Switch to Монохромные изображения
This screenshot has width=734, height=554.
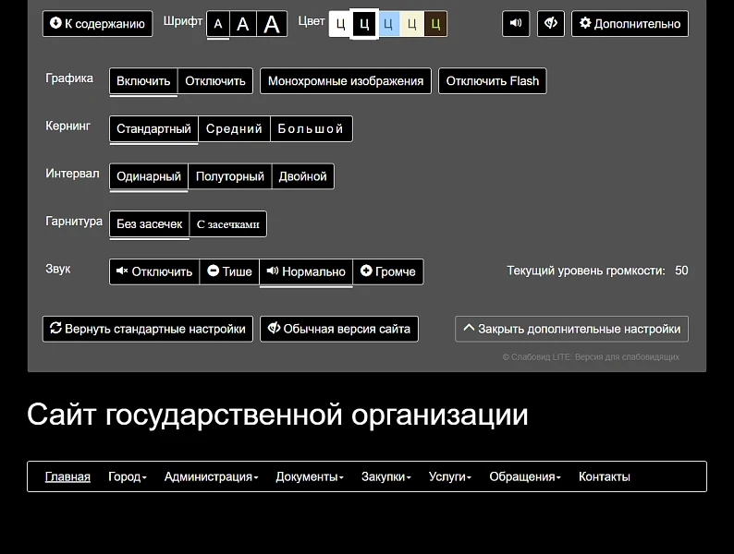pos(346,81)
